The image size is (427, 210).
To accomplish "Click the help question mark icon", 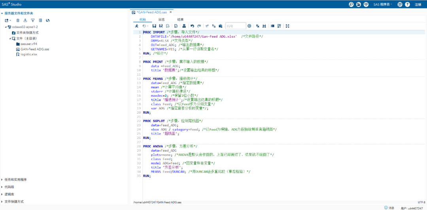I will (x=407, y=4).
